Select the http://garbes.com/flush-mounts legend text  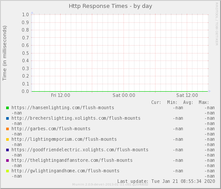pyautogui.click(x=51, y=129)
